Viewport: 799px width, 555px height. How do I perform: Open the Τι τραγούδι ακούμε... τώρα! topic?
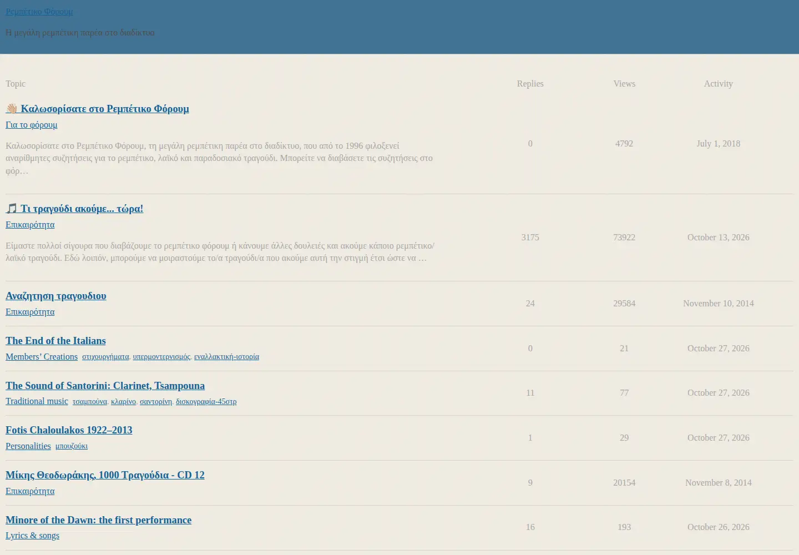74,209
